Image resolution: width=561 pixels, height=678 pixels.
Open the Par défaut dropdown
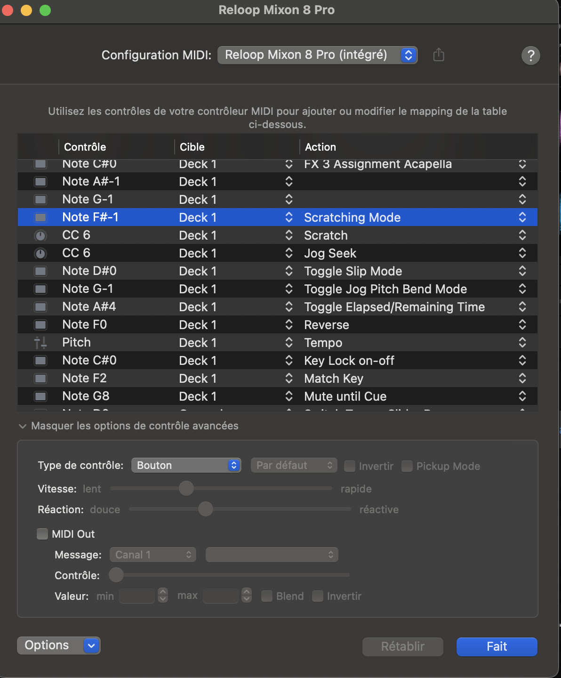tap(294, 465)
